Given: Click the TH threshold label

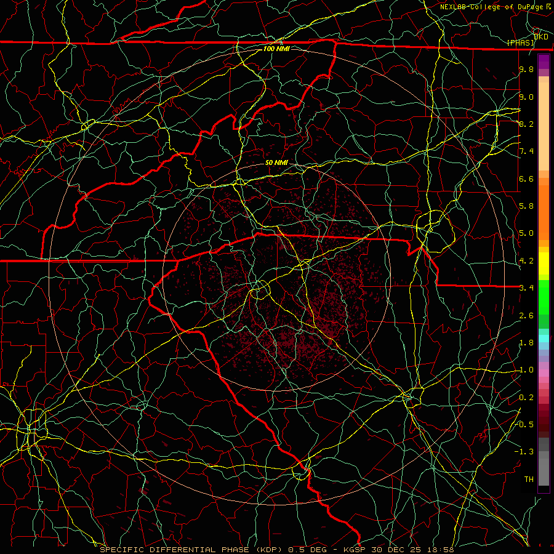Looking at the screenshot, I should pos(529,479).
